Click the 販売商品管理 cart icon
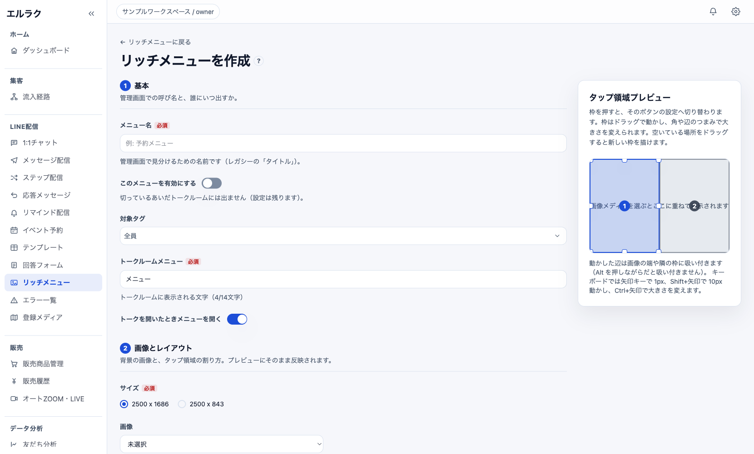 tap(14, 364)
